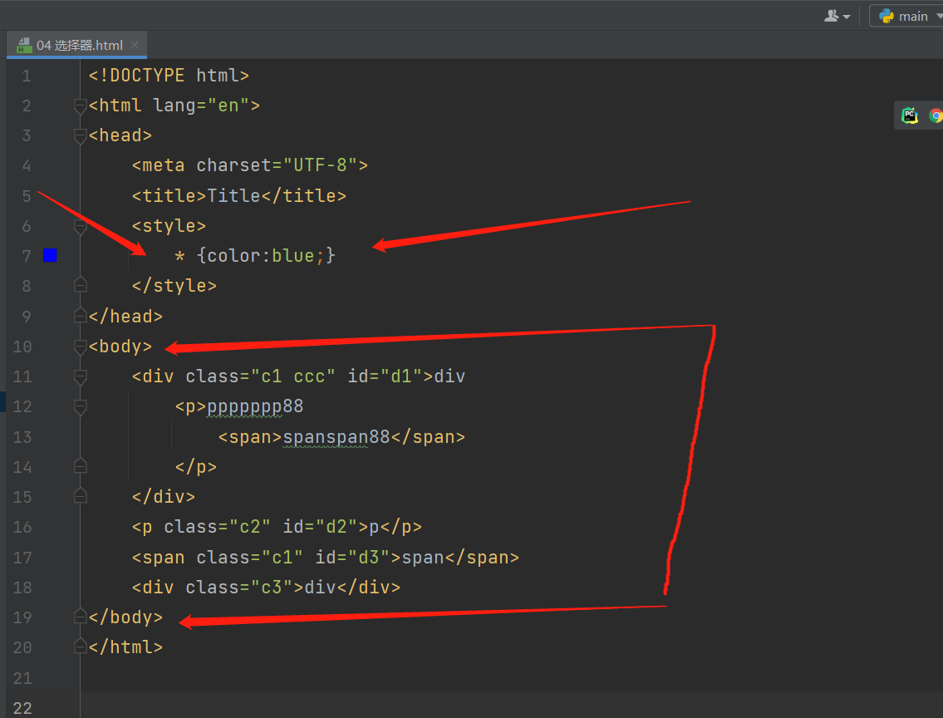Click the id="d1" attribute
This screenshot has width=943, height=718.
[x=385, y=376]
